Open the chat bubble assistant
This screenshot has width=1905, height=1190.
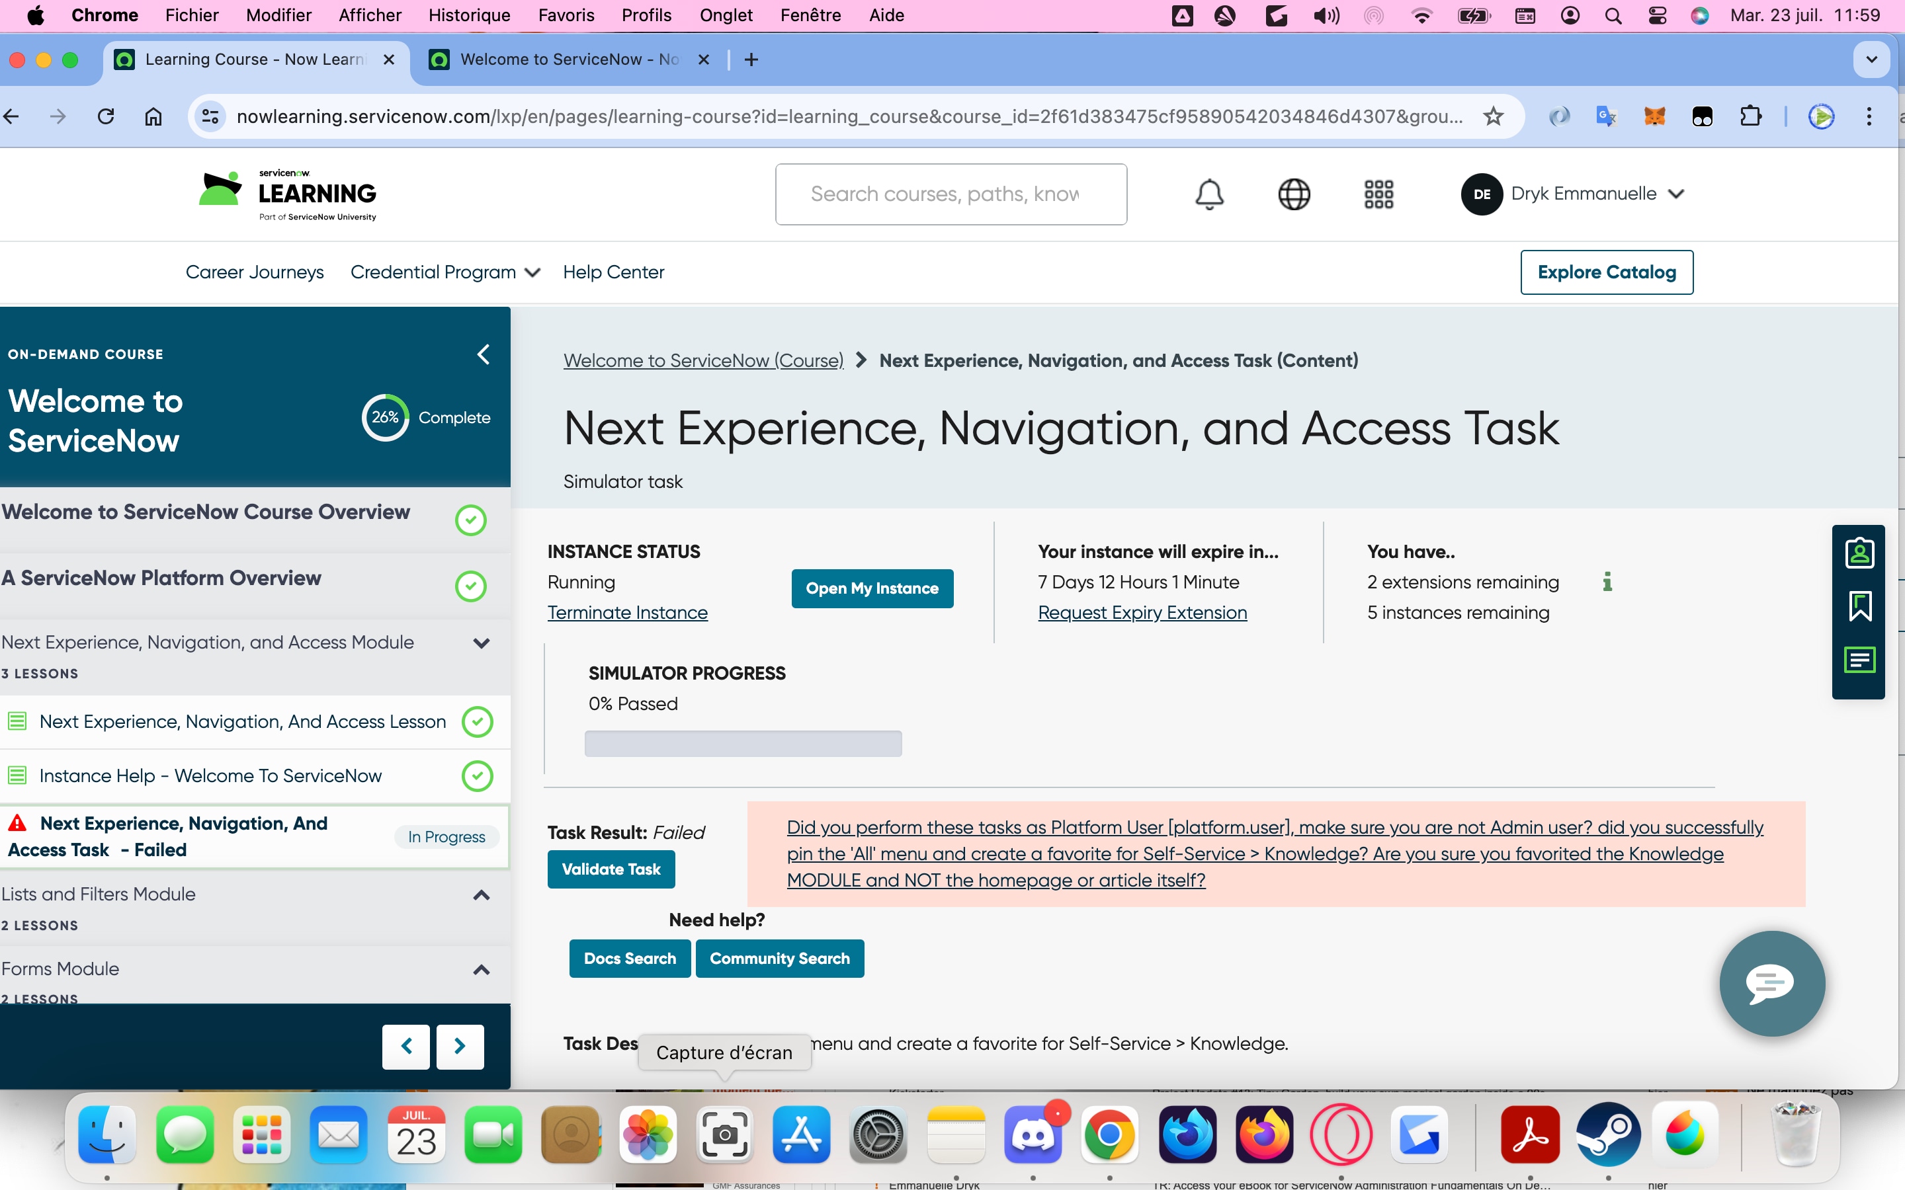[1771, 983]
